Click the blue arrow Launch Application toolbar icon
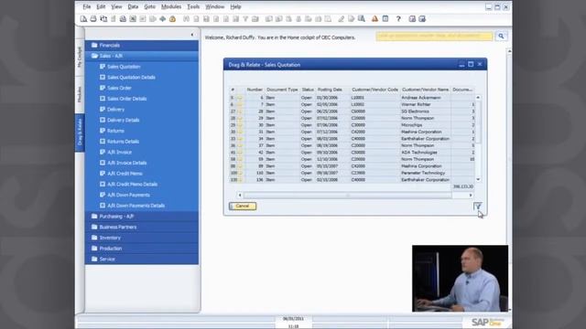This screenshot has width=586, height=329. 163,19
